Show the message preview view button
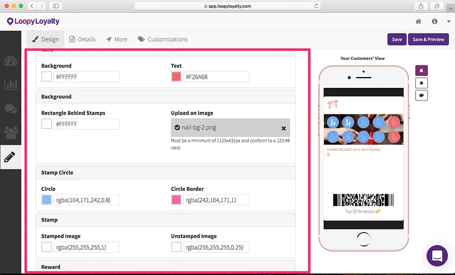The width and height of the screenshot is (455, 275). (422, 95)
